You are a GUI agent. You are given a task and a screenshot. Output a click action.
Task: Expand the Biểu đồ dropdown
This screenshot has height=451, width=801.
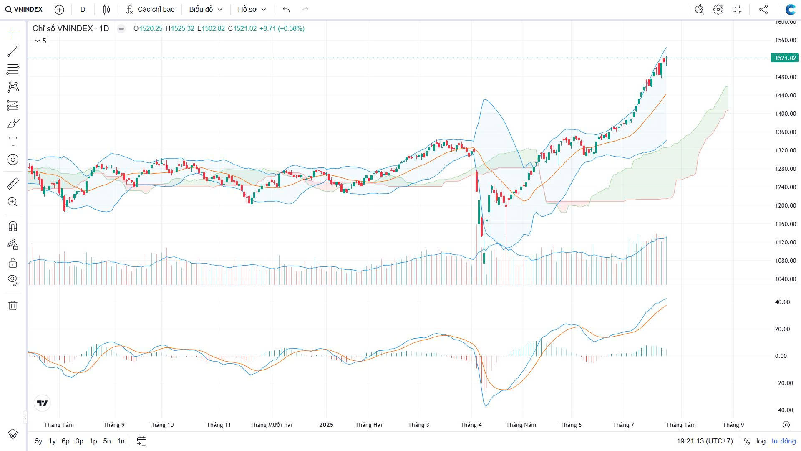(205, 9)
